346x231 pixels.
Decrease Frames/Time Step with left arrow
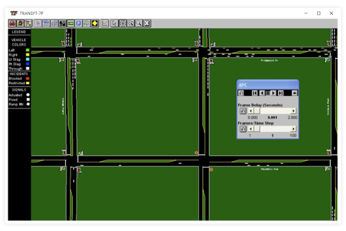point(251,129)
